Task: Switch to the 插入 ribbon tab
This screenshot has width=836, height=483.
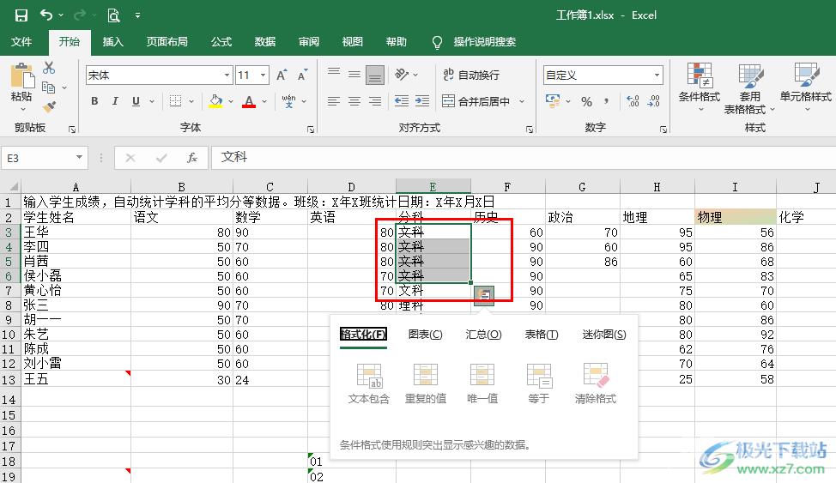Action: 113,41
